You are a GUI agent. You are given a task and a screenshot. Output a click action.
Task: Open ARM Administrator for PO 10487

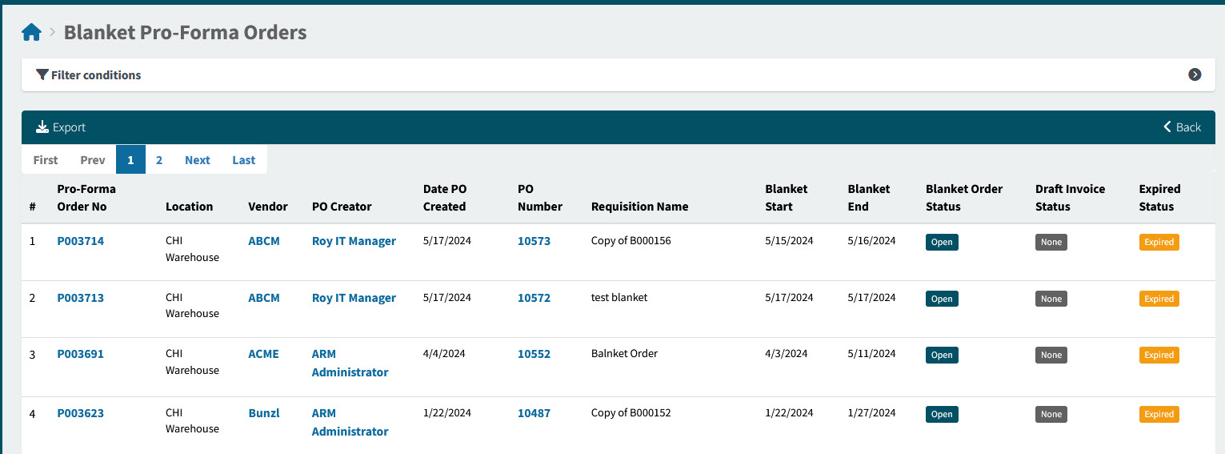[350, 422]
